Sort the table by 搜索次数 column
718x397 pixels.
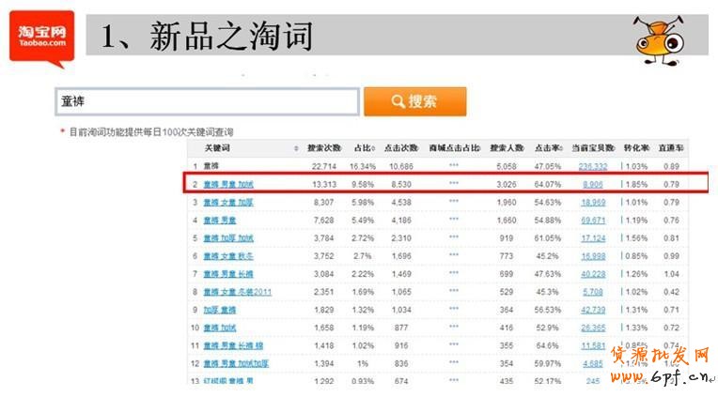pos(323,148)
